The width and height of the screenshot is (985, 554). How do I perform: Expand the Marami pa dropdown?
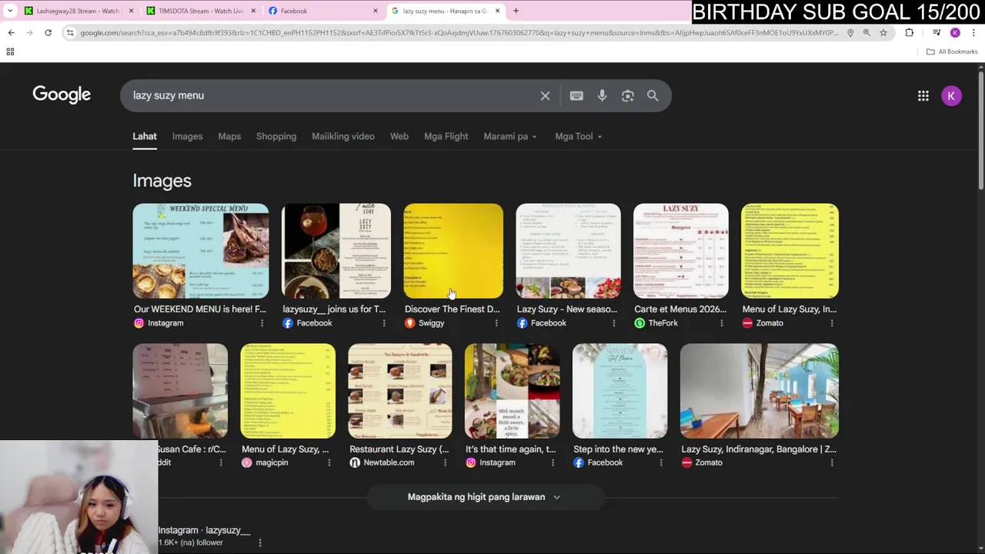tap(510, 136)
